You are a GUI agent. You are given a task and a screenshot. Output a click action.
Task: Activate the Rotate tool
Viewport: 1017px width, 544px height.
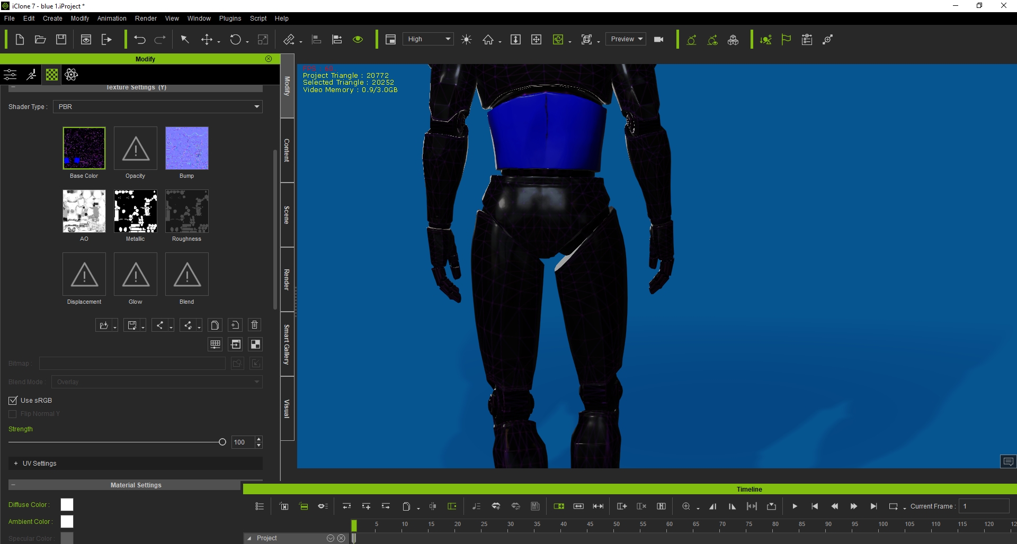tap(235, 40)
